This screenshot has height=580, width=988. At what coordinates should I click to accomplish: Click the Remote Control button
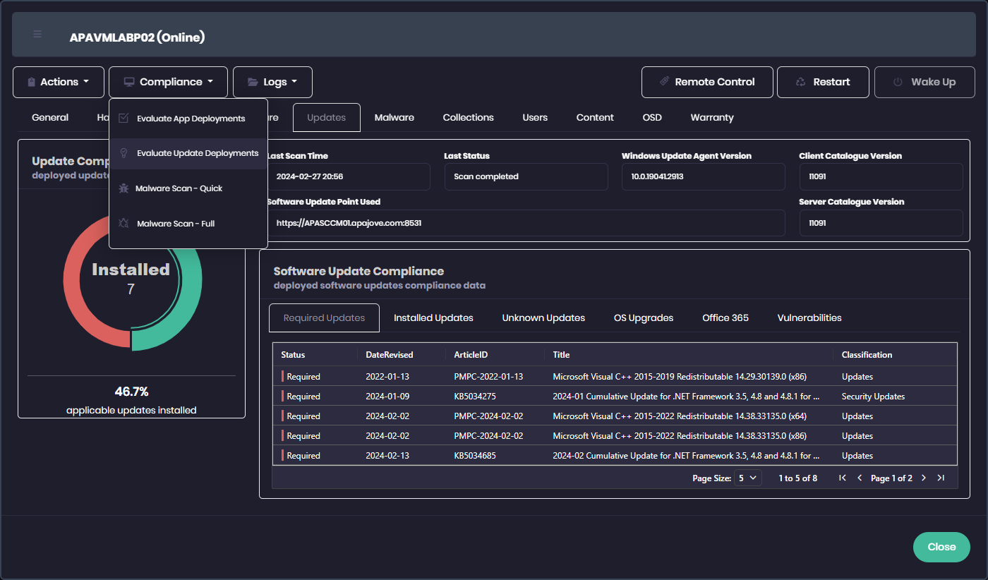click(x=707, y=82)
